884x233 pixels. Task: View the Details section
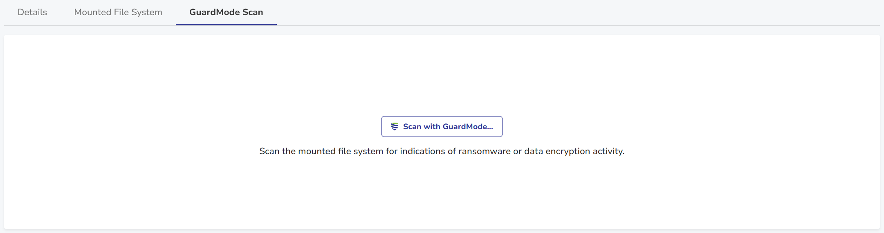(32, 12)
